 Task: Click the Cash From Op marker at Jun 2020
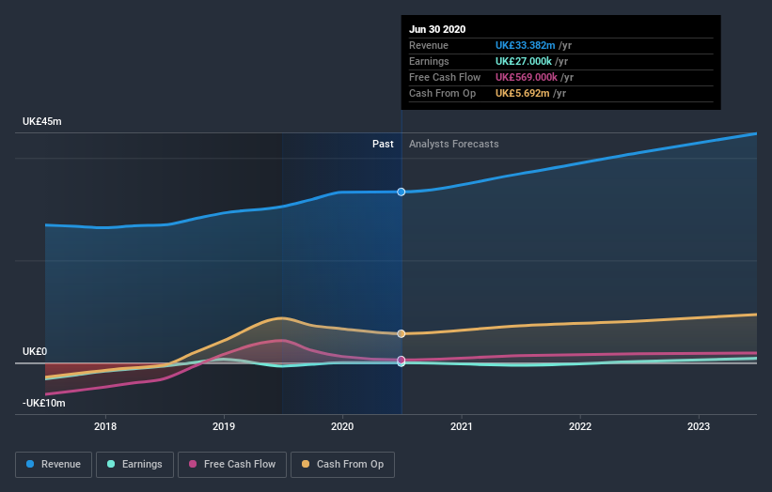coord(402,333)
